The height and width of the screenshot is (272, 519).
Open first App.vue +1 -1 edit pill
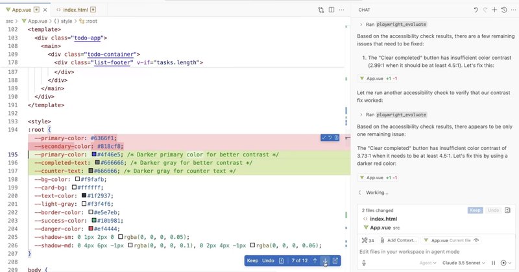[x=379, y=79]
